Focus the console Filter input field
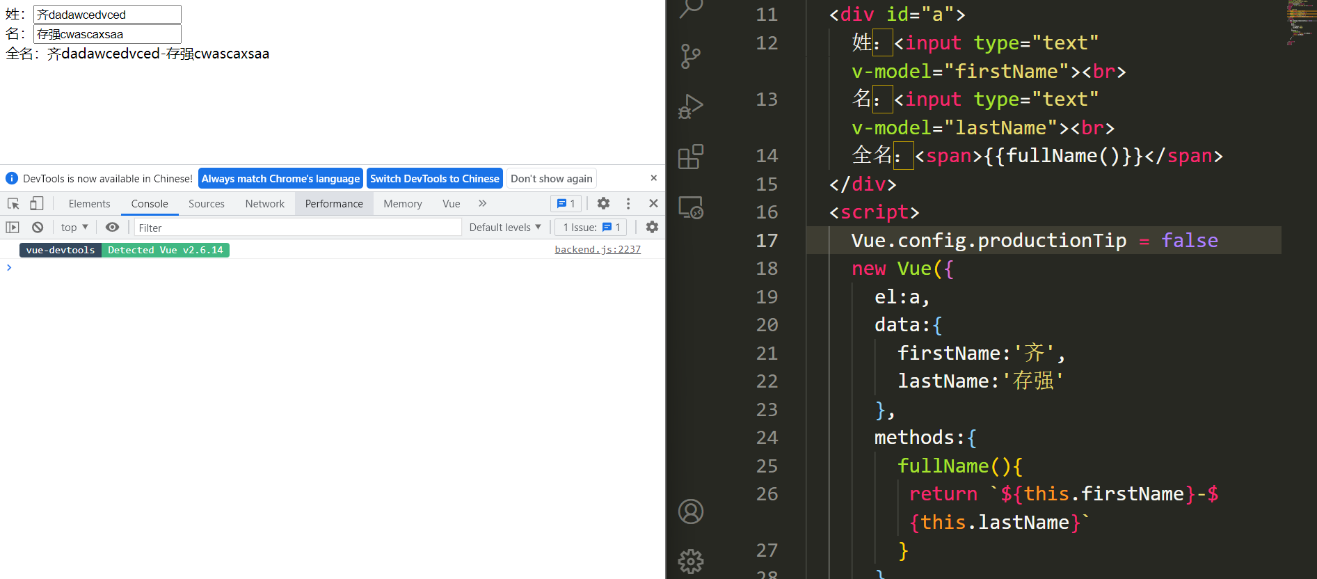 (x=298, y=228)
